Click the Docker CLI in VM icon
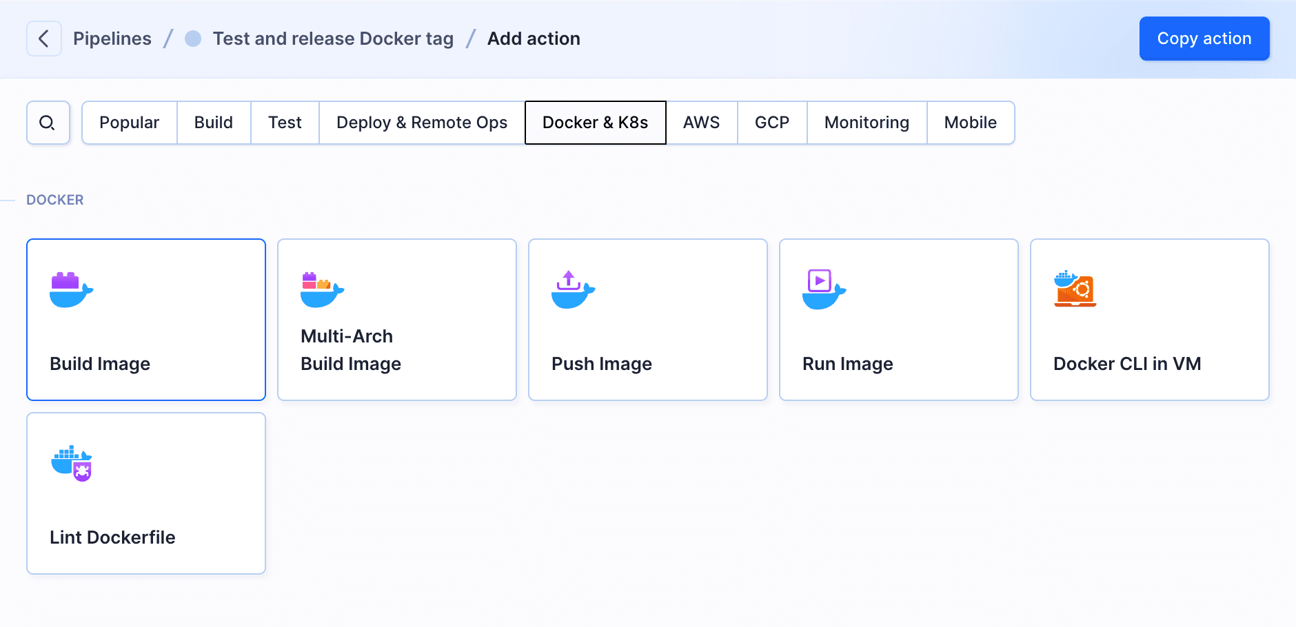1296x627 pixels. [1075, 289]
